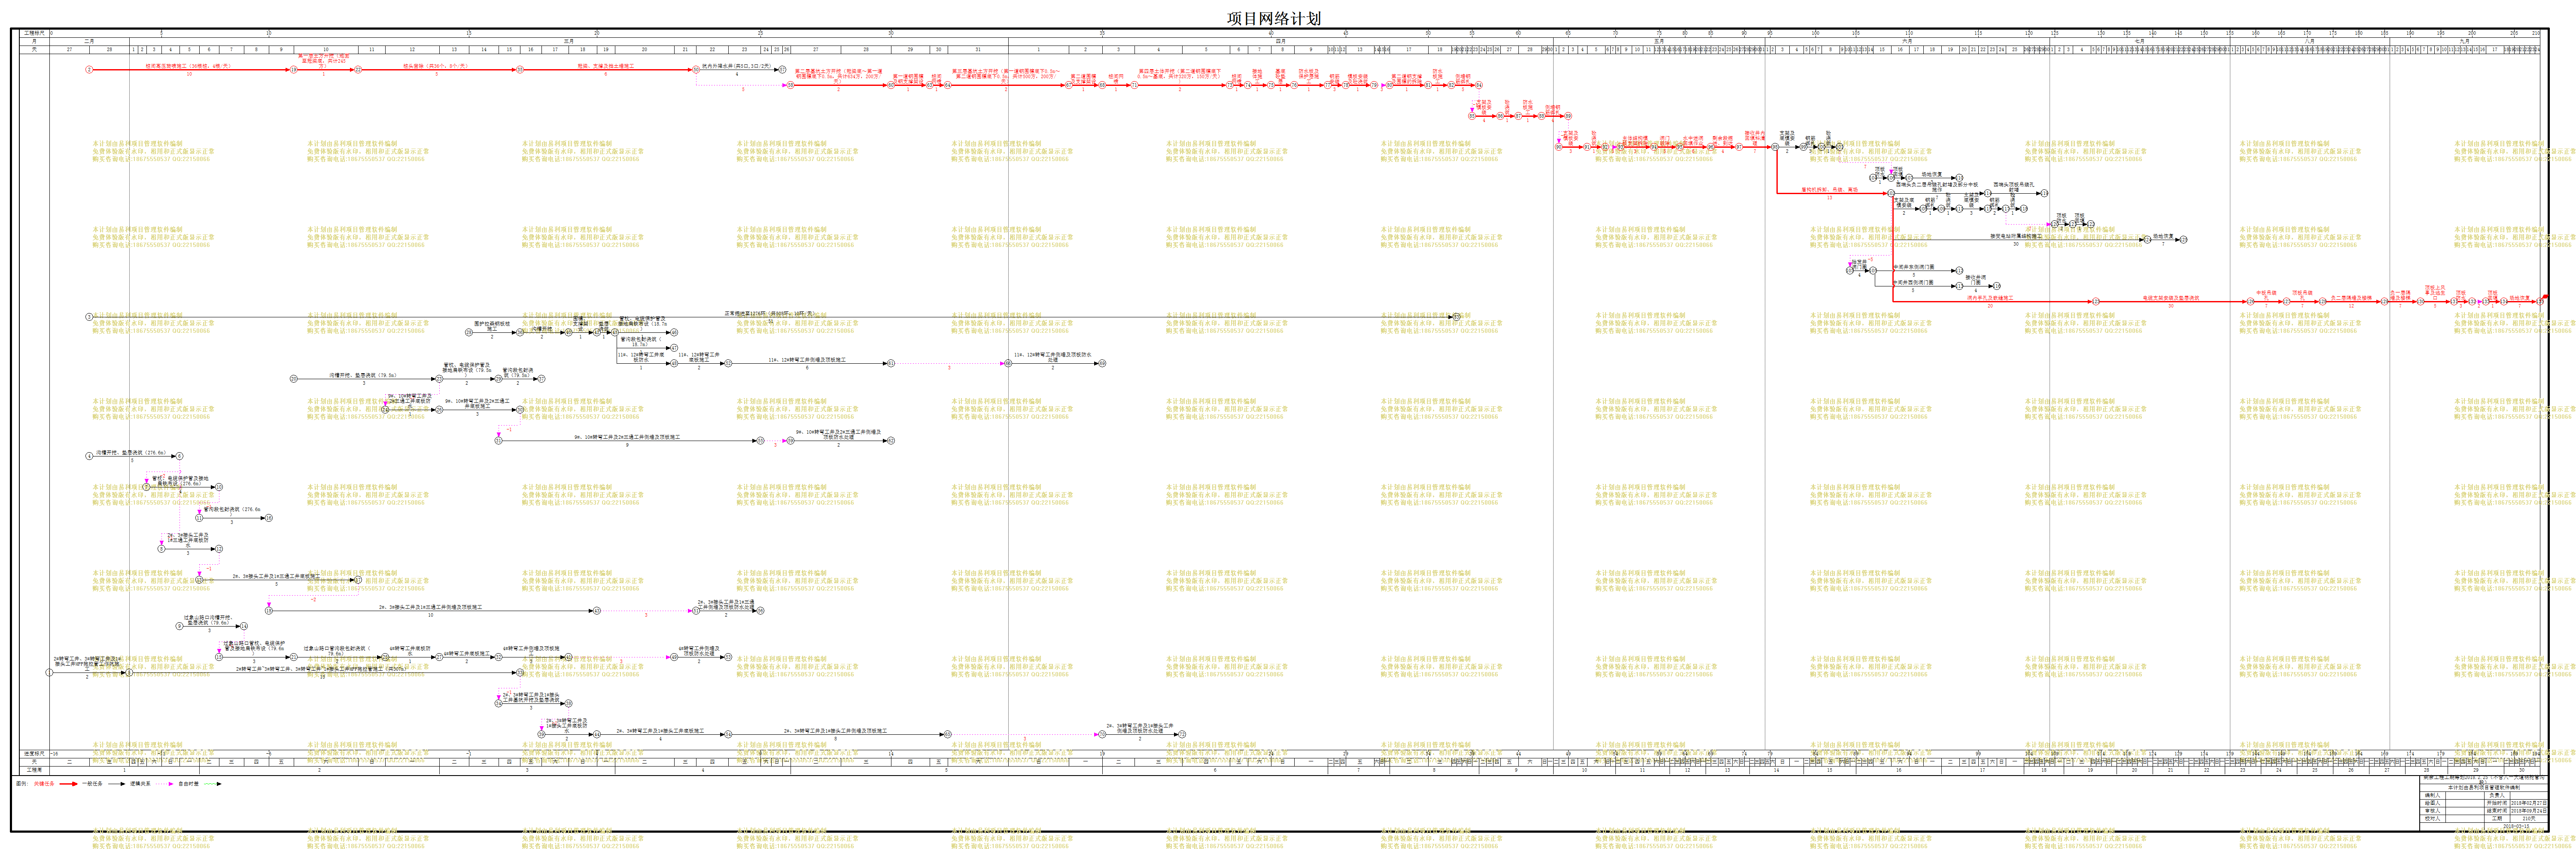2576x849 pixels.
Task: Select task label 坑内外降水井
Action: (x=737, y=66)
